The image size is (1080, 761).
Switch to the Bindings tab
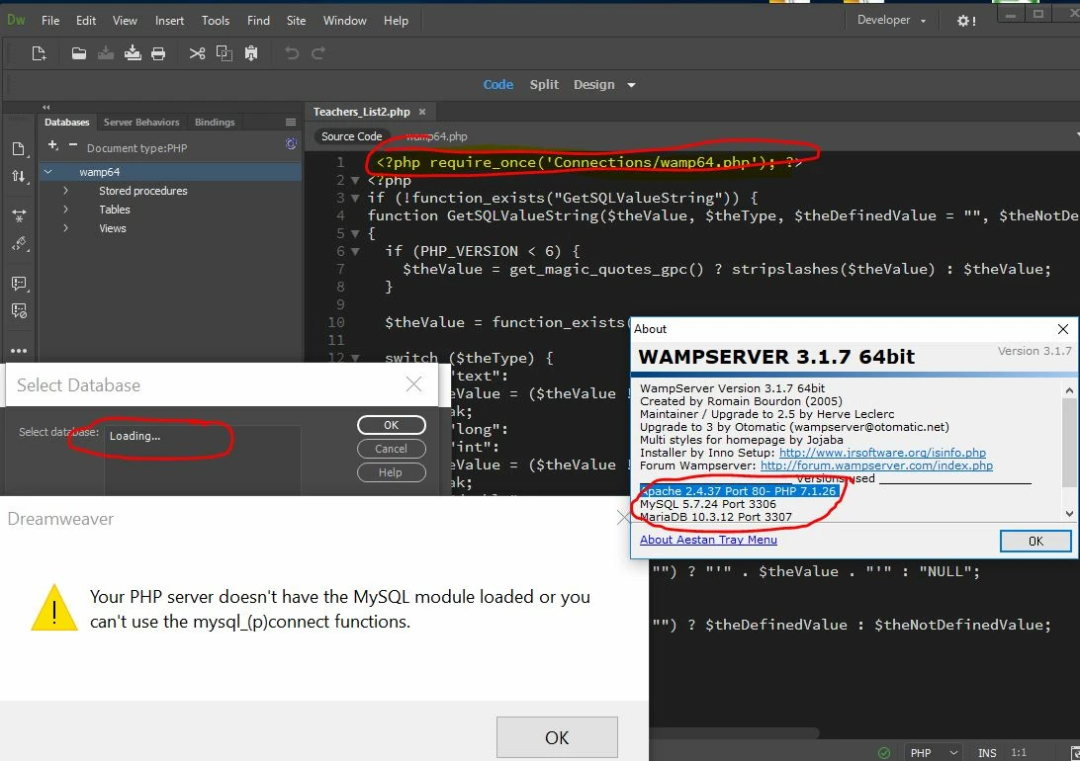coord(215,122)
